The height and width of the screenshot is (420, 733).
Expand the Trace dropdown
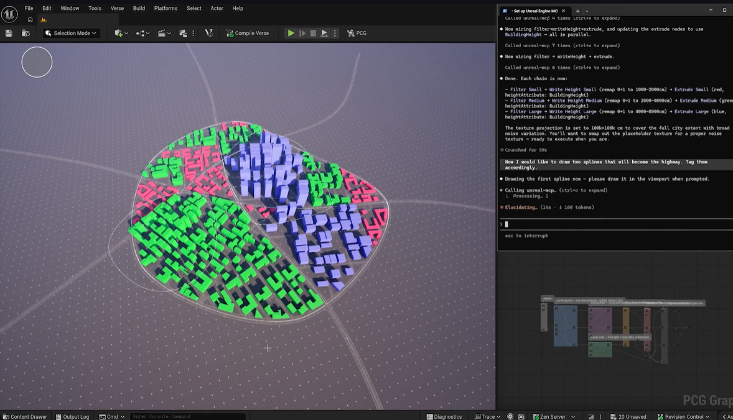tap(488, 416)
